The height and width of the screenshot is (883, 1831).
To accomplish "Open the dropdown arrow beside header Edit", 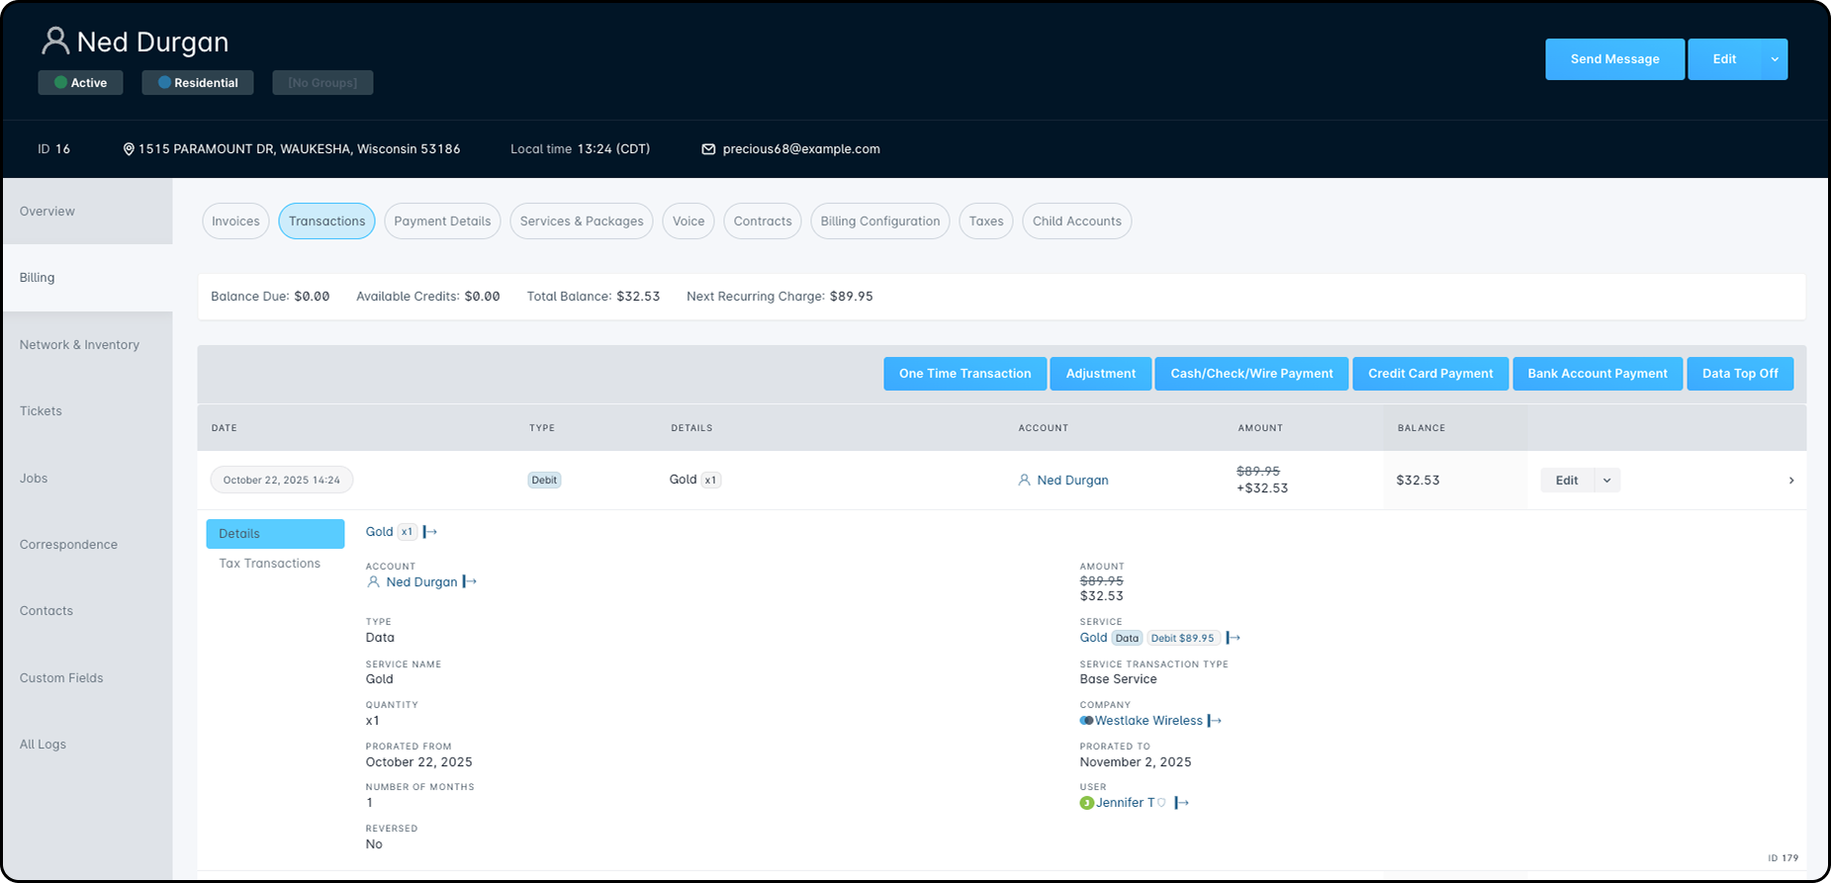I will tap(1775, 59).
